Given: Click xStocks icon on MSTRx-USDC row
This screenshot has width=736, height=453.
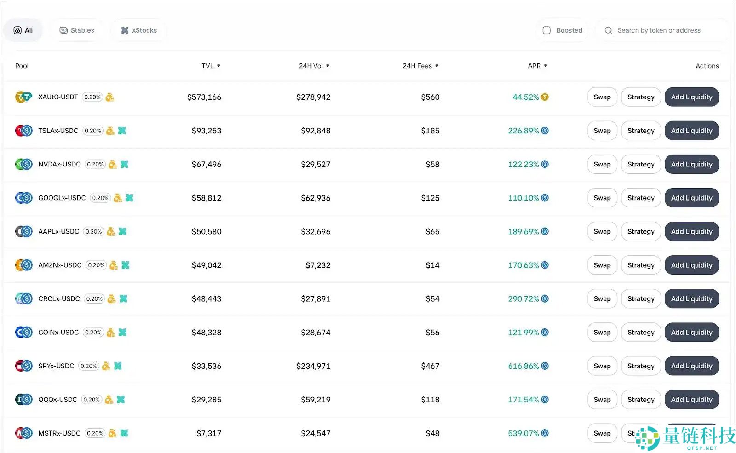Looking at the screenshot, I should [x=123, y=433].
